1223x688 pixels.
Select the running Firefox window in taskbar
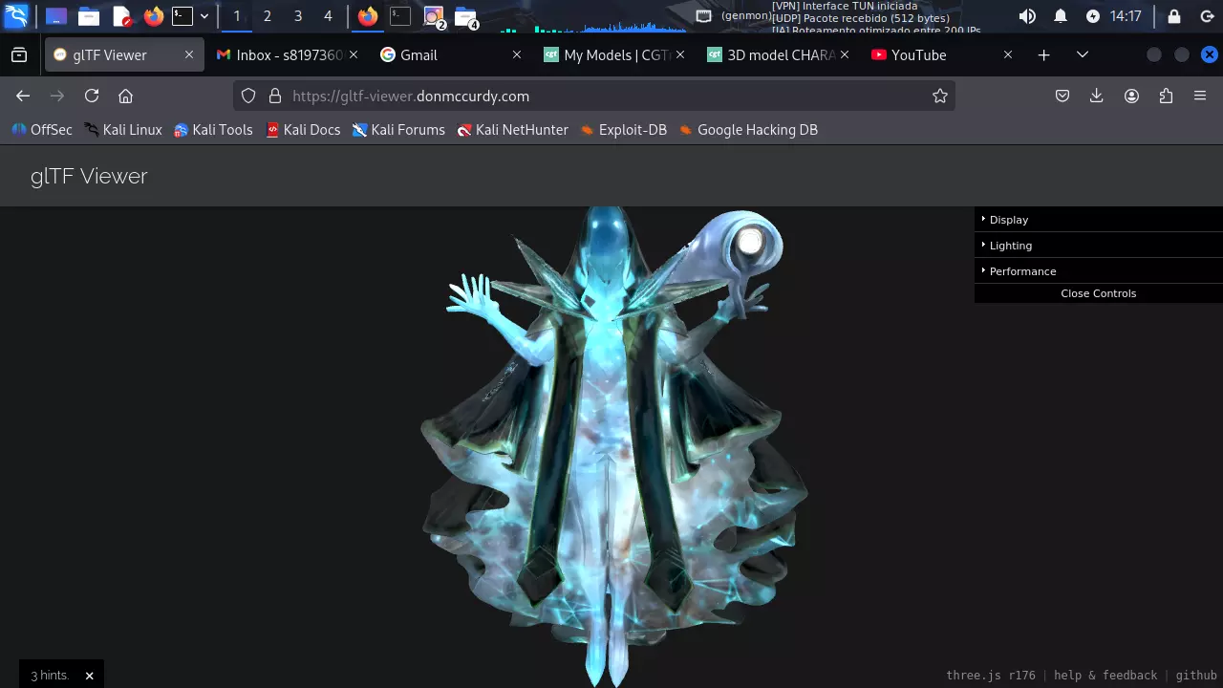[368, 16]
